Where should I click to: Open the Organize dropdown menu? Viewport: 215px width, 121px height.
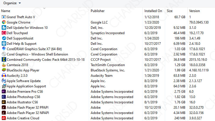(12, 3)
